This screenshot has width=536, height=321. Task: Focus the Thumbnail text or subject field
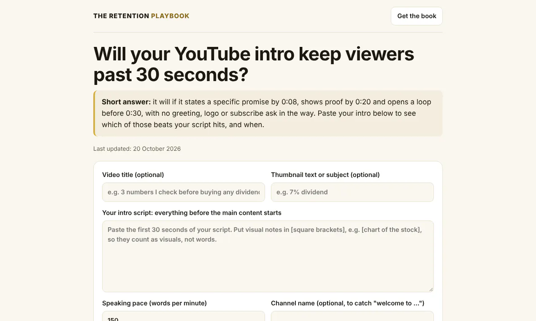(352, 192)
